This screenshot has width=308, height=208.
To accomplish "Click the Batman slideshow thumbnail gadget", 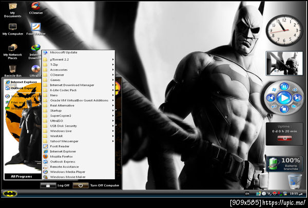I will pos(284,64).
